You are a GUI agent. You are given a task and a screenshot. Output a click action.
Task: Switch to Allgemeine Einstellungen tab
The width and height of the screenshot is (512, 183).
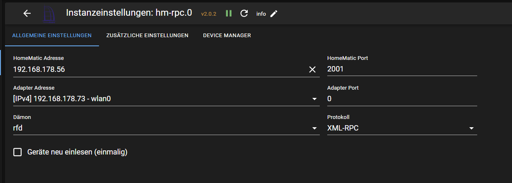tap(52, 36)
